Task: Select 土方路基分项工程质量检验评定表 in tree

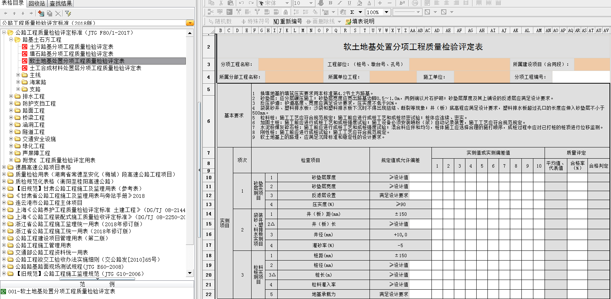Action: coord(71,47)
